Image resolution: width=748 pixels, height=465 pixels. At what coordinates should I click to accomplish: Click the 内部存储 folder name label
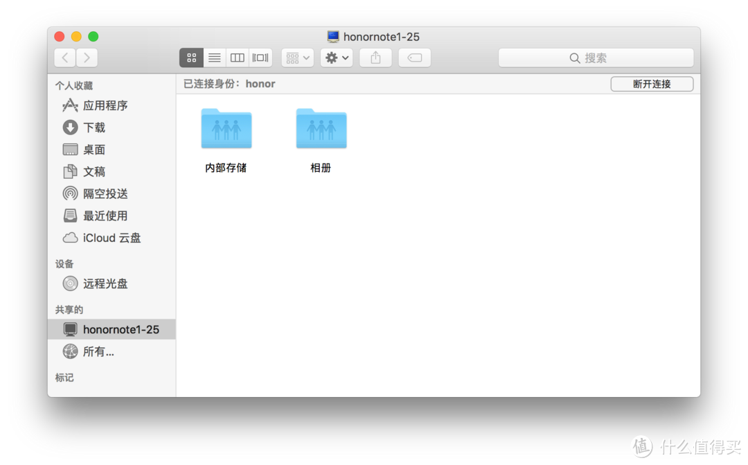[x=226, y=168]
